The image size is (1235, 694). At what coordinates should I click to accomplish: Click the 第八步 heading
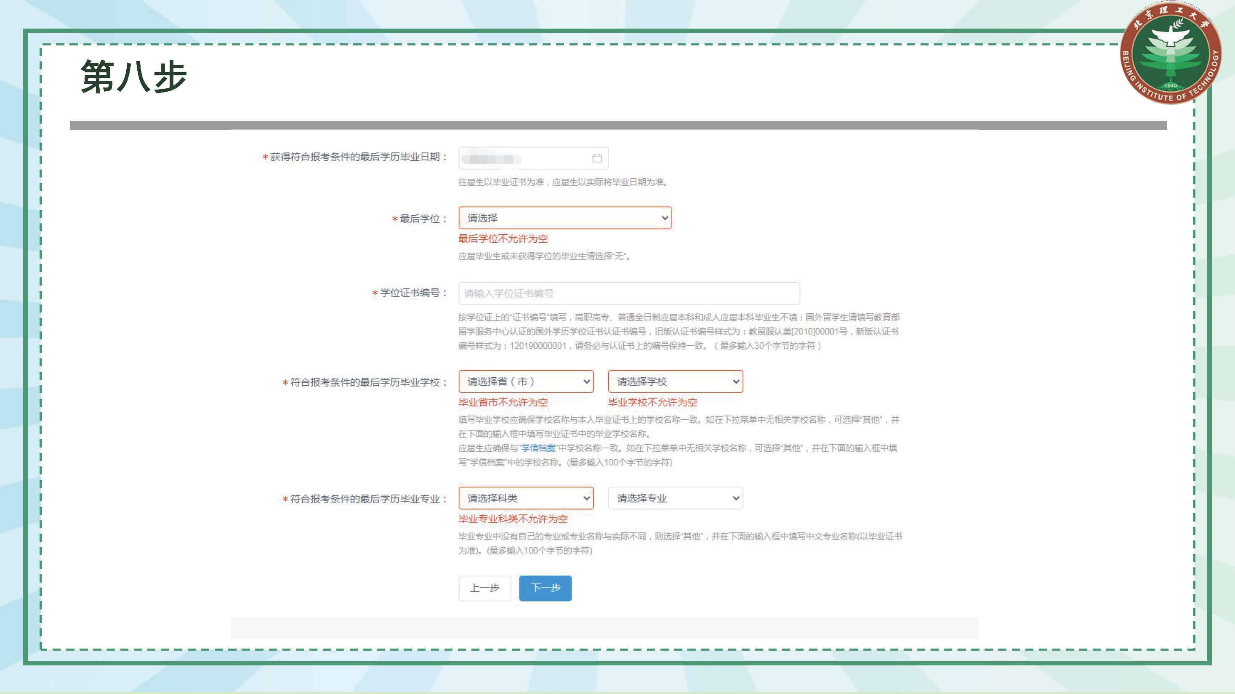click(134, 77)
